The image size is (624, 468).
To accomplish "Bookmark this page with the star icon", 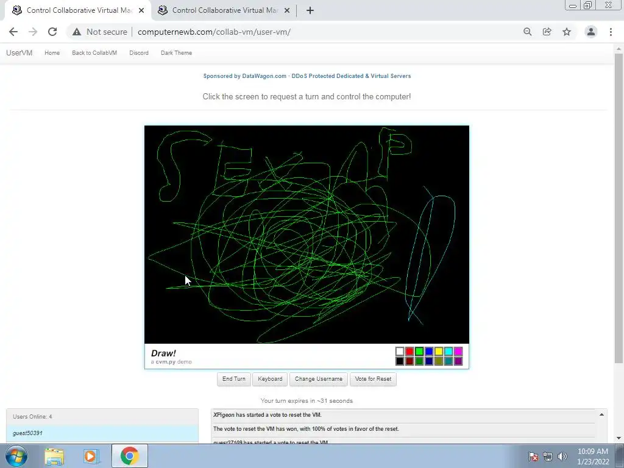I will pos(567,32).
